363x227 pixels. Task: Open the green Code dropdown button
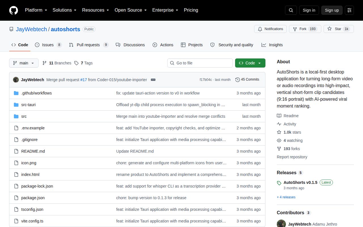pyautogui.click(x=250, y=63)
